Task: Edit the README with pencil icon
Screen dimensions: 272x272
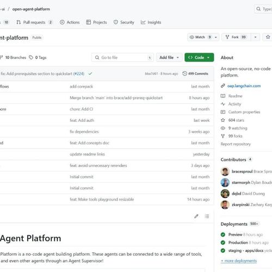Action: [196, 216]
